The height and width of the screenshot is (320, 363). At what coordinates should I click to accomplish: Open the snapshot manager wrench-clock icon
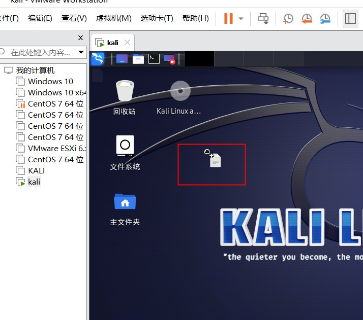click(325, 18)
